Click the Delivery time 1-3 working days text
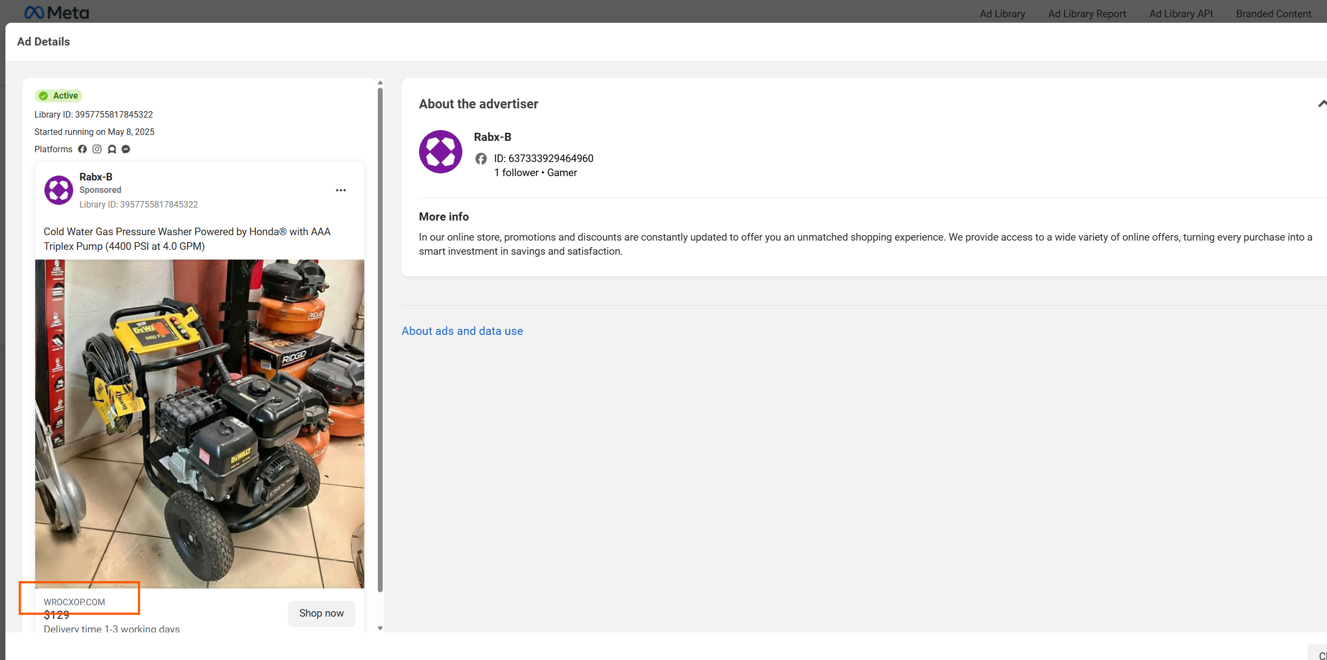1327x660 pixels. [112, 629]
